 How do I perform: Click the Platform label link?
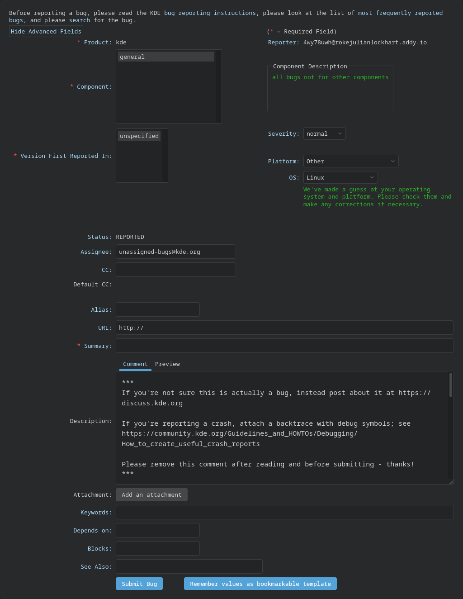(283, 161)
